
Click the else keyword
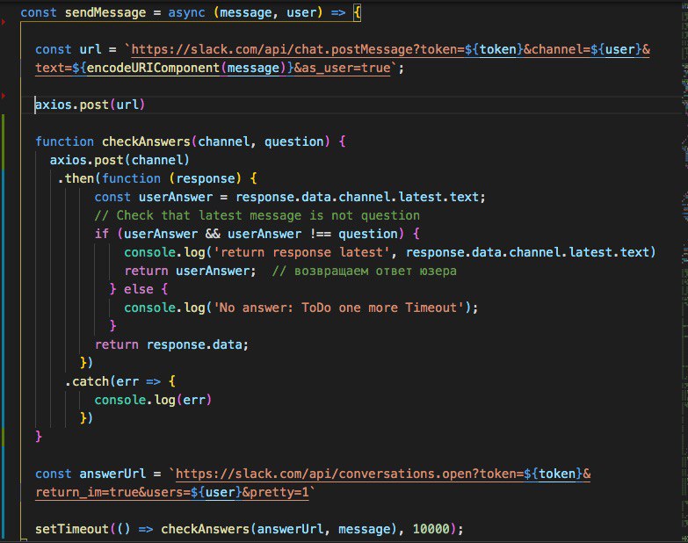139,289
